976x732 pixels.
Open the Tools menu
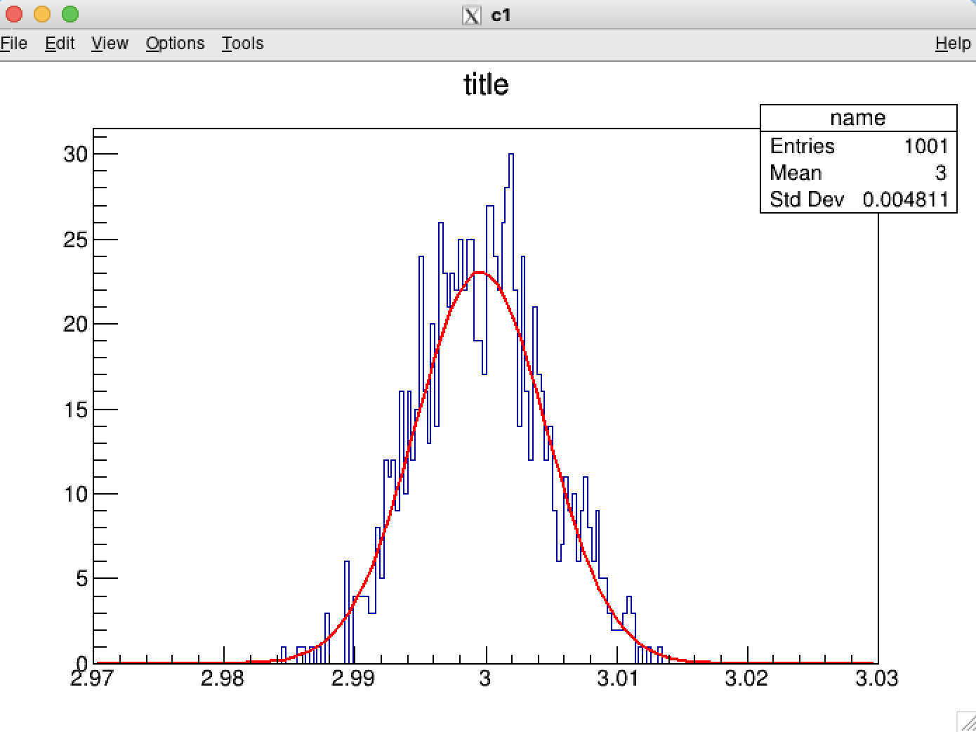pyautogui.click(x=242, y=44)
